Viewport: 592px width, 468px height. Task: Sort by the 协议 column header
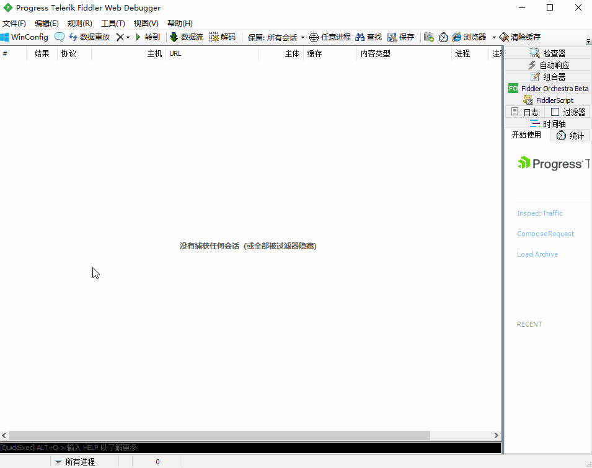74,53
